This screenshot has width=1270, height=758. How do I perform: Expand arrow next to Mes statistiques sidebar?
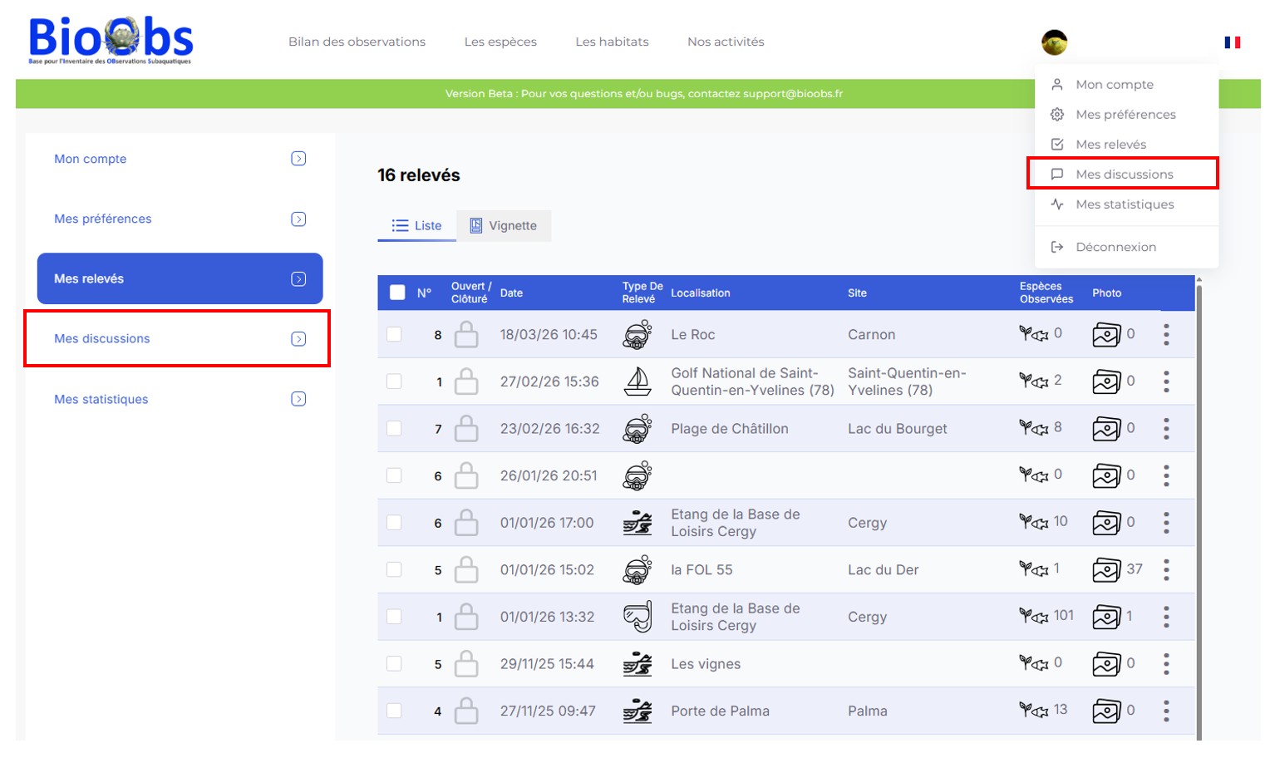(298, 399)
